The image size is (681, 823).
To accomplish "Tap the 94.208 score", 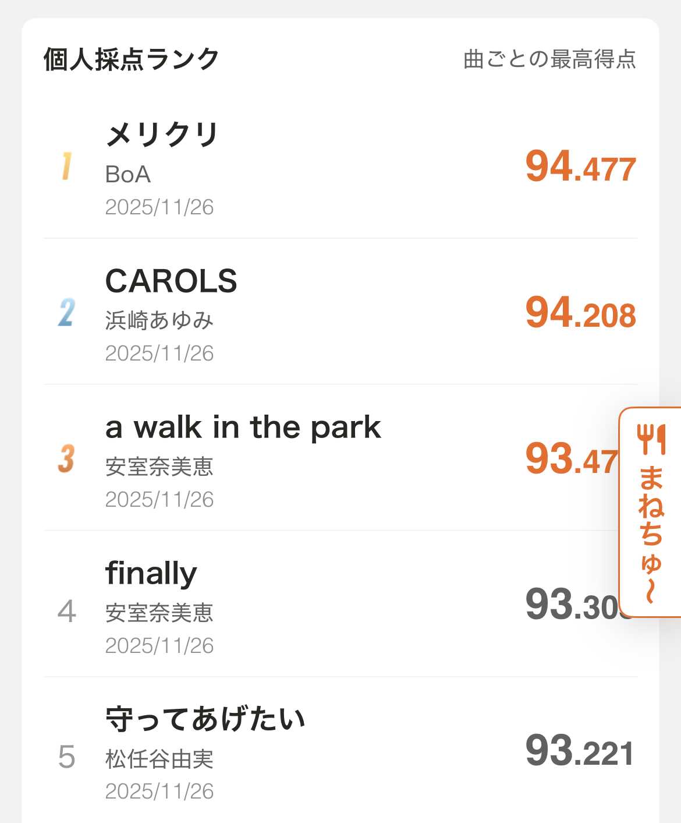I will (580, 313).
